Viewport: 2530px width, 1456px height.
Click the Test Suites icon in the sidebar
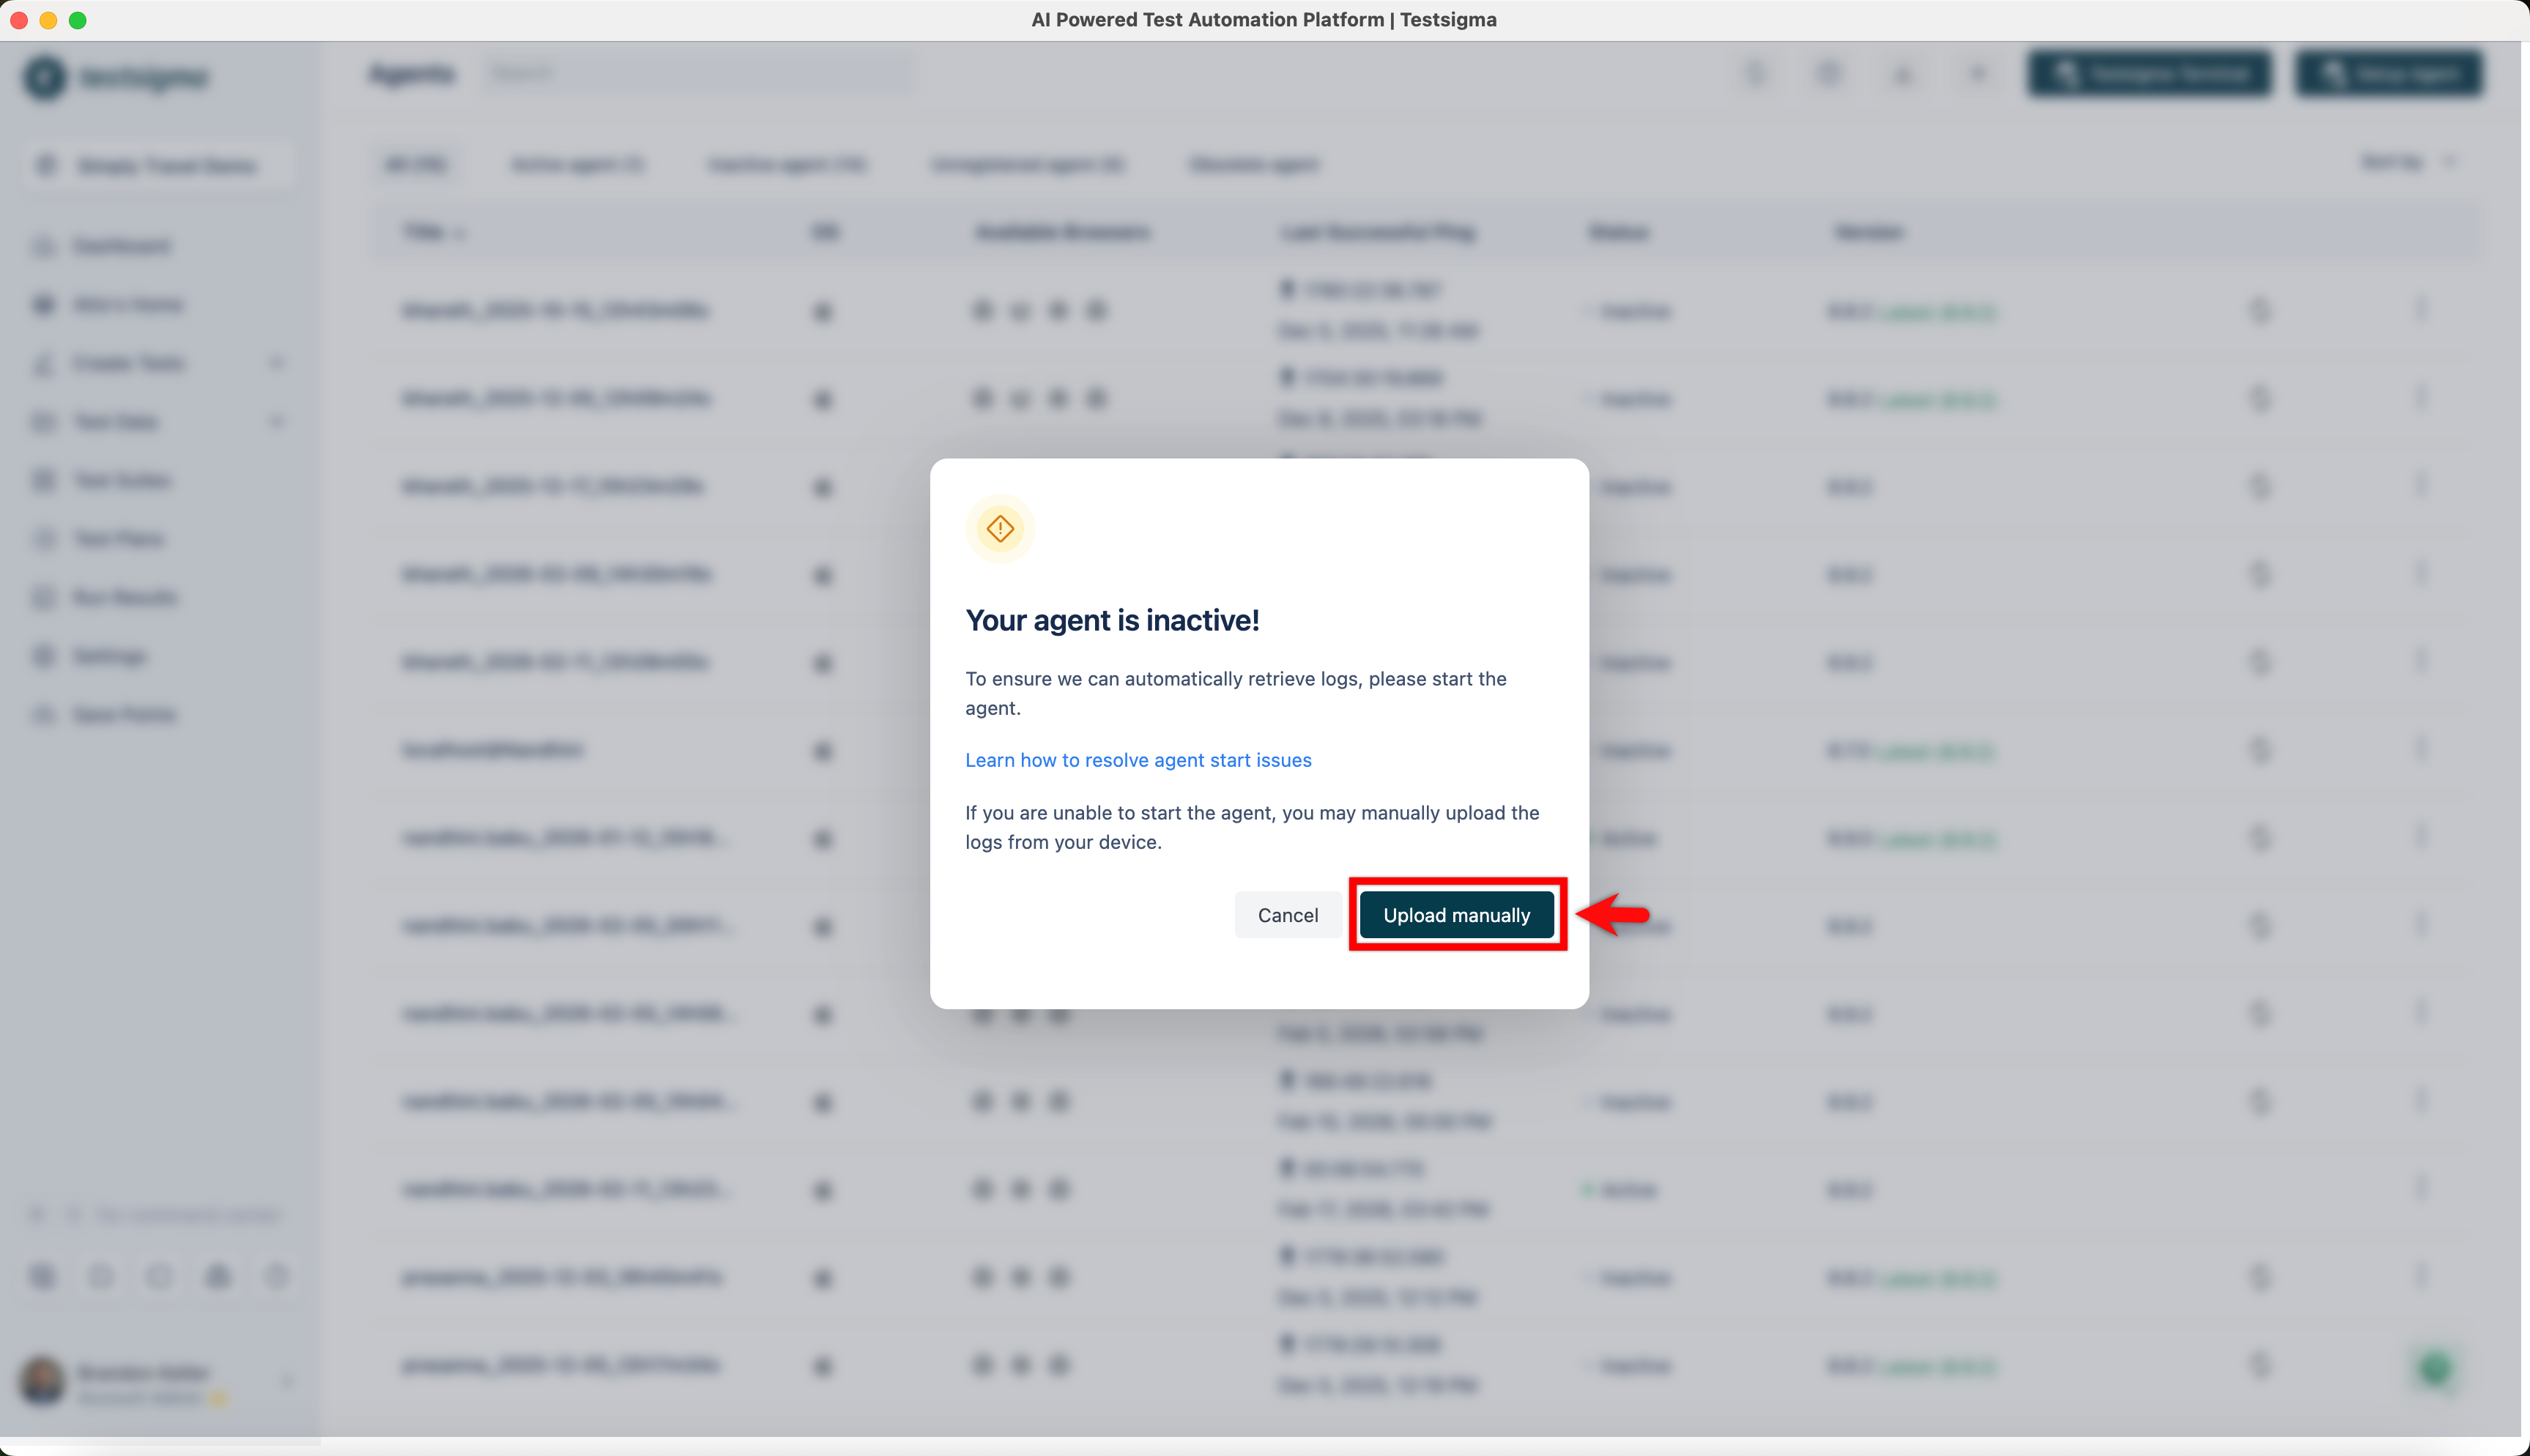pyautogui.click(x=44, y=480)
